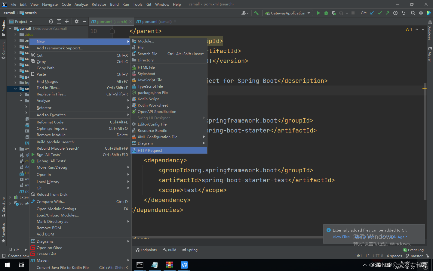Click the editor horizontal scrollbar
Viewport: 433px width, 271px height.
[227, 237]
